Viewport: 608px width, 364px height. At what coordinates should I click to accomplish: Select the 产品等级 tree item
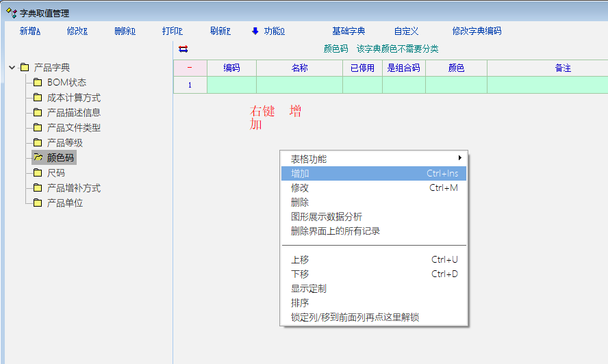65,142
